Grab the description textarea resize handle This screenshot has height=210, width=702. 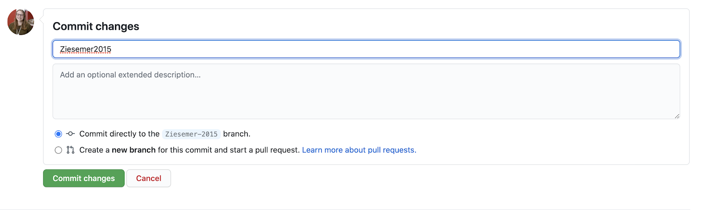(x=677, y=116)
